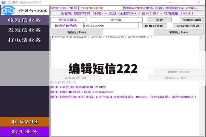This screenshot has width=206, height=137.
Task: Click SMS box scrollbar up arrow
Action: point(201,38)
